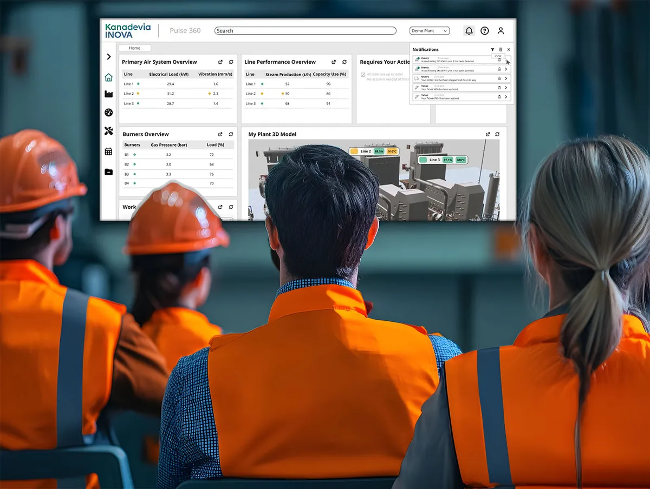Image resolution: width=650 pixels, height=489 pixels.
Task: Click the wrench tools sidebar icon
Action: 108,131
